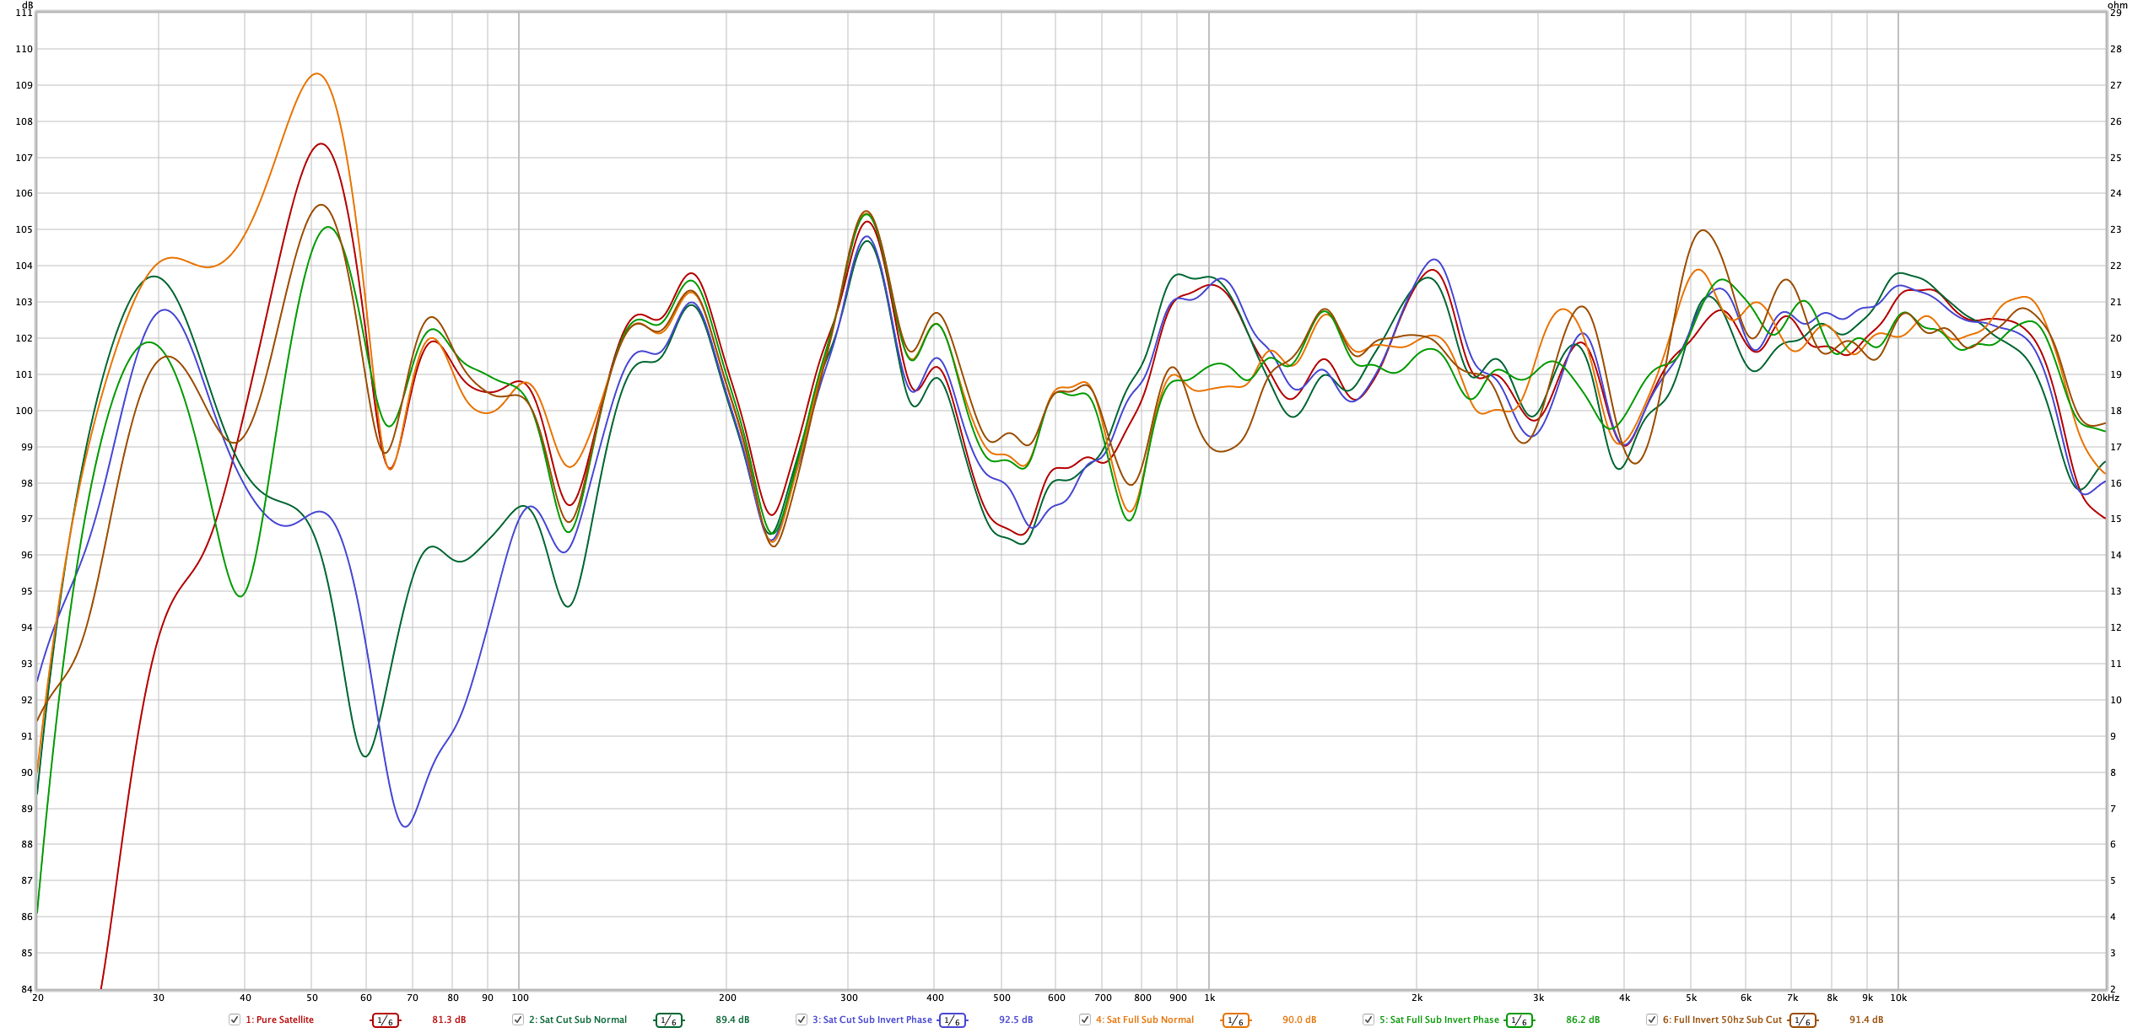Click the ohm label on right axis
The width and height of the screenshot is (2143, 1033).
tap(2117, 5)
